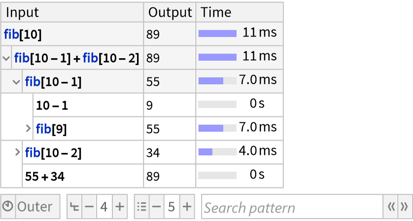413x221 pixels.
Task: Expand the fib[9] row
Action: (29, 129)
